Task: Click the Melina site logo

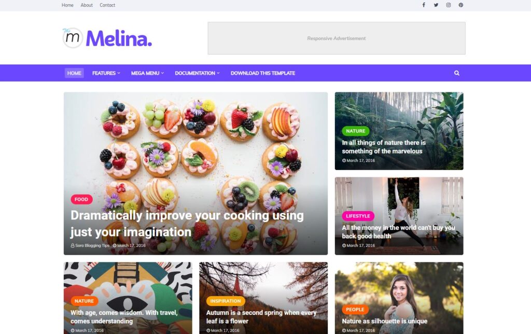Action: 107,38
